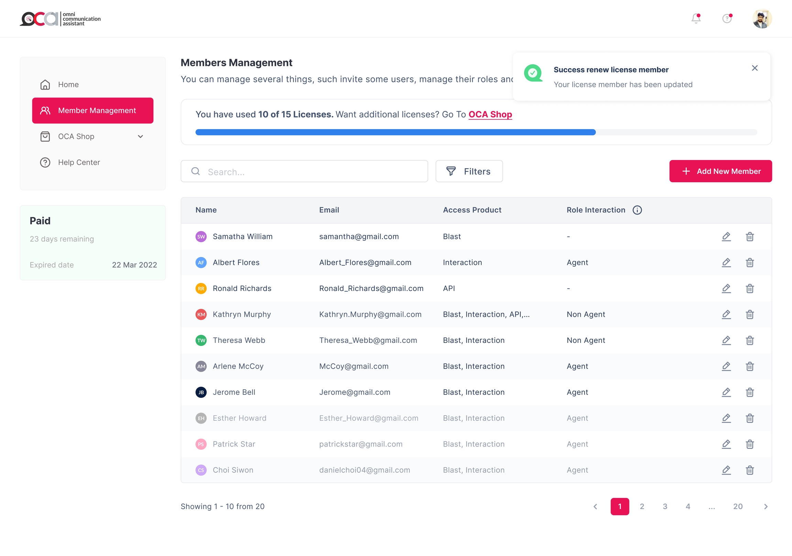Remove Jerome Bell using the trash icon
Viewport: 792px width, 556px height.
pos(750,392)
